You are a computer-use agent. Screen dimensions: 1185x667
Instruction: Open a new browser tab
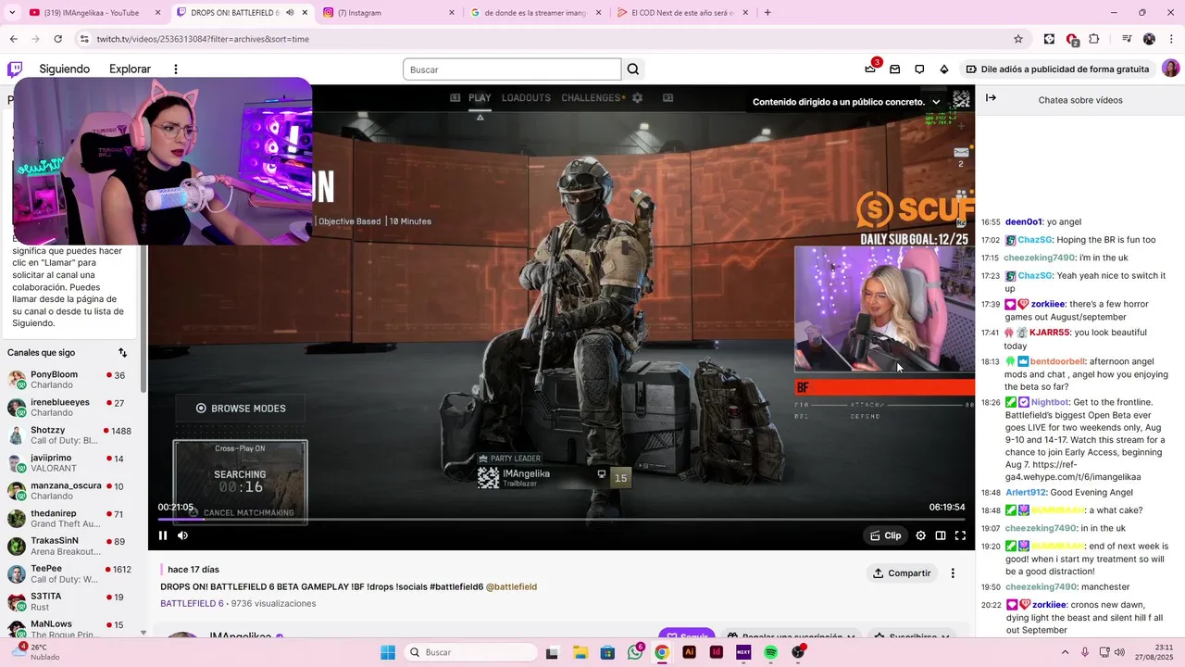pos(767,13)
